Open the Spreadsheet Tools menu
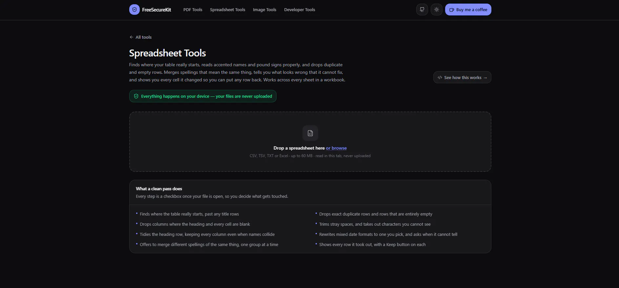The height and width of the screenshot is (288, 619). pyautogui.click(x=228, y=10)
